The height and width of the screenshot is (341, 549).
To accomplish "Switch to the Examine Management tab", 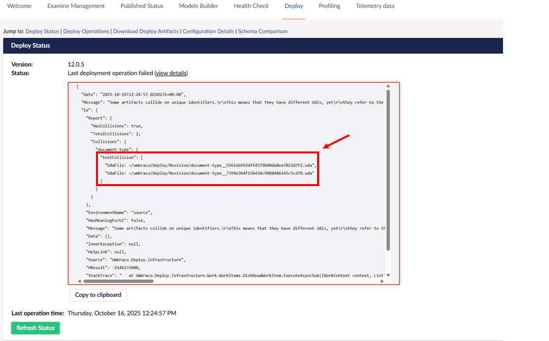I will [x=76, y=6].
